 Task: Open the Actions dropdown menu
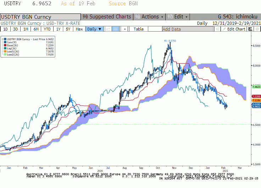tap(149, 17)
